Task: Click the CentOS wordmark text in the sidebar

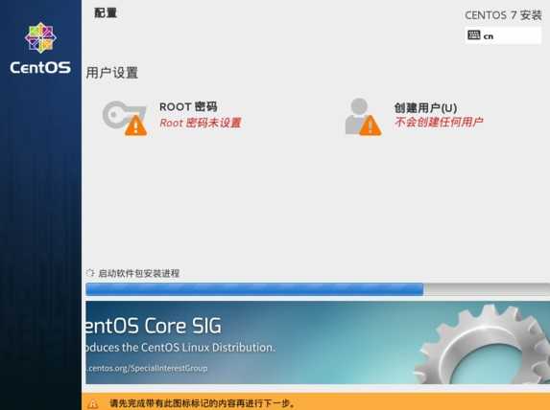Action: coord(40,67)
